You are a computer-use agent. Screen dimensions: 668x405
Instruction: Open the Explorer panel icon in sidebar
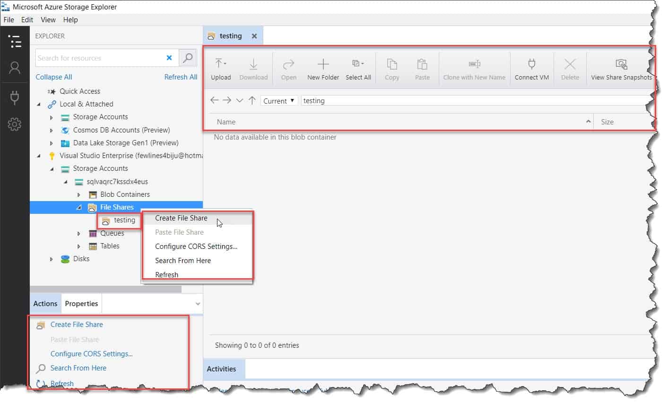[x=15, y=41]
